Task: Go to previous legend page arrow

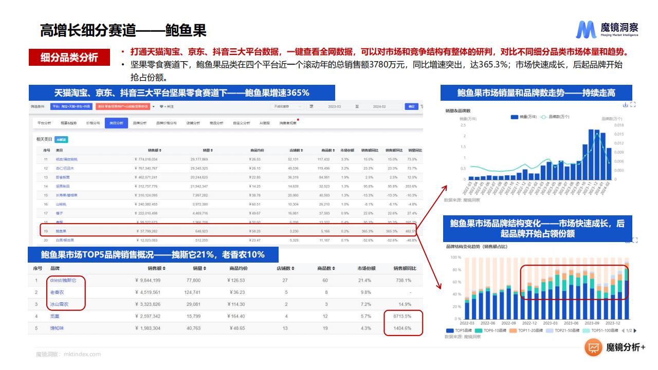Action: coord(623,330)
